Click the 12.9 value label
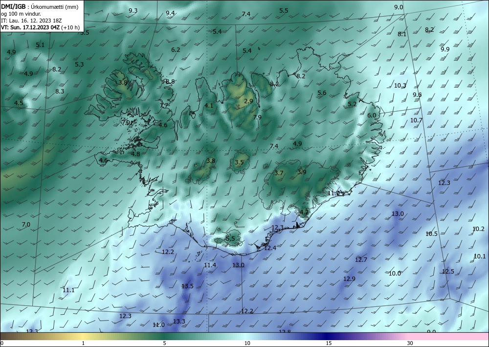The width and height of the screenshot is (489, 347). tap(349, 279)
